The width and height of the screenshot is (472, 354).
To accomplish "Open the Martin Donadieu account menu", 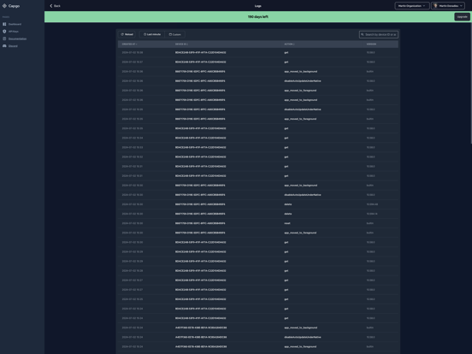I will point(448,6).
